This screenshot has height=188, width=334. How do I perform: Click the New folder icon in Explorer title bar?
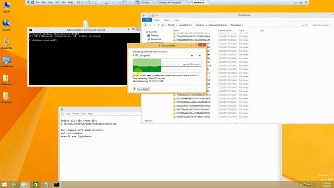(153, 15)
